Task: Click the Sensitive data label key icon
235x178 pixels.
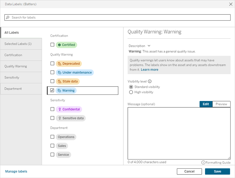Action: (60, 118)
